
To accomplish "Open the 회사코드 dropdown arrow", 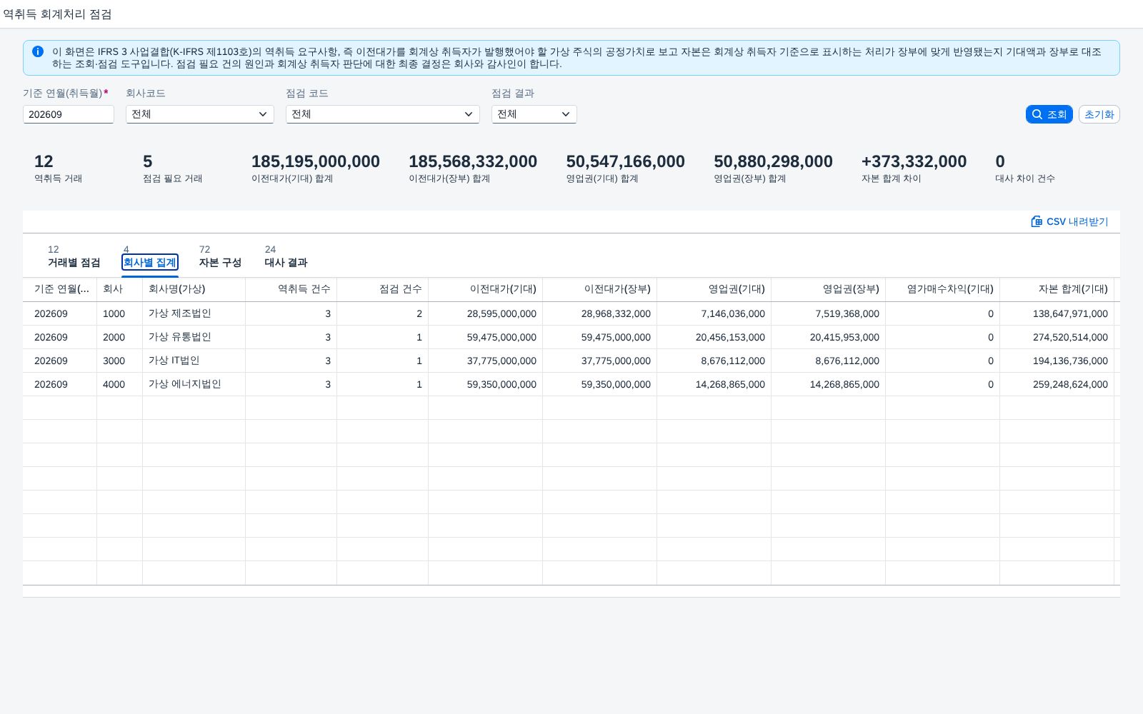I will (263, 114).
